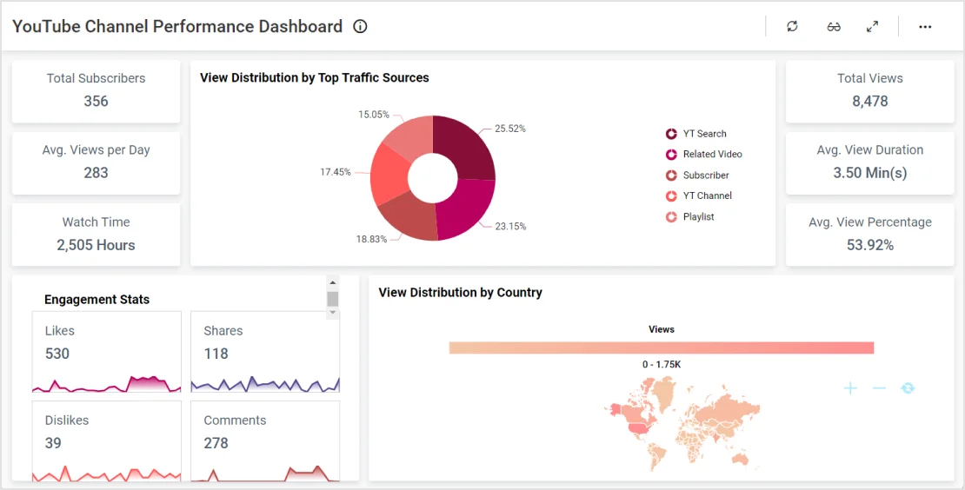Select the Shares engagement card
This screenshot has width=965, height=490.
[x=265, y=352]
